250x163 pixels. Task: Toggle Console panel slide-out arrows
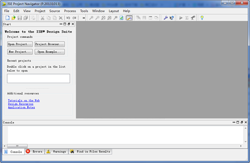[x=234, y=122]
